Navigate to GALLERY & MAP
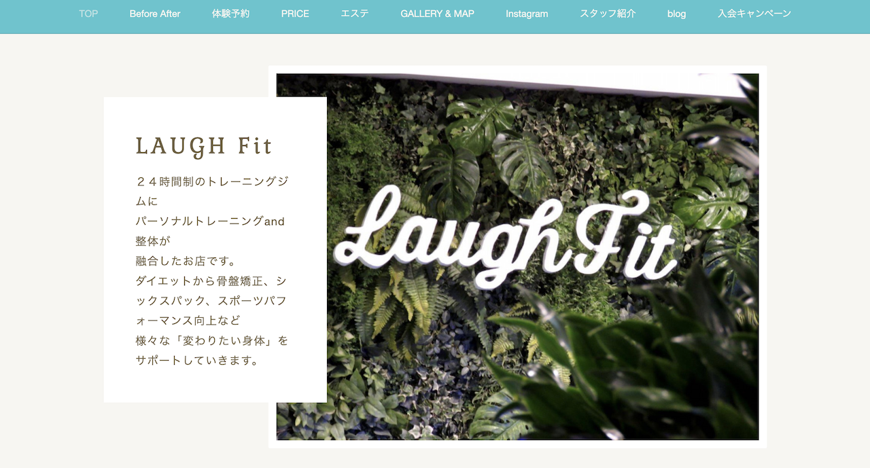The width and height of the screenshot is (870, 468). tap(437, 14)
